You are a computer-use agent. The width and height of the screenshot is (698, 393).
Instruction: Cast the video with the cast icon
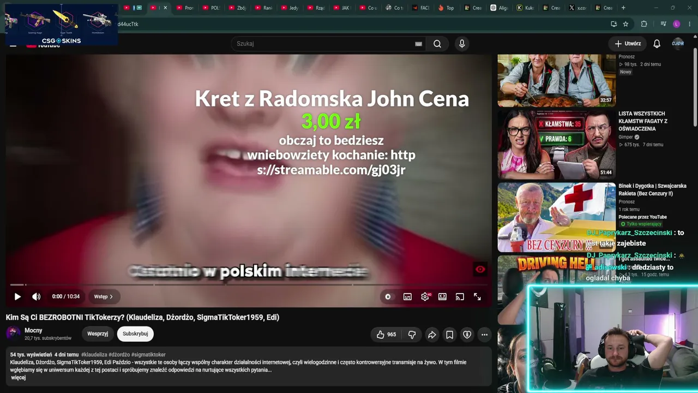click(x=460, y=297)
